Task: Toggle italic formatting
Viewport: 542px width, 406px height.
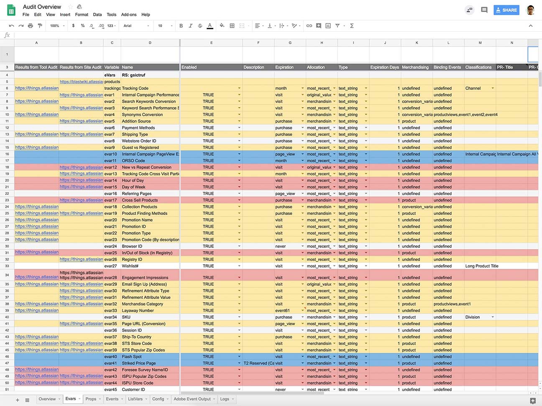Action: (191, 26)
